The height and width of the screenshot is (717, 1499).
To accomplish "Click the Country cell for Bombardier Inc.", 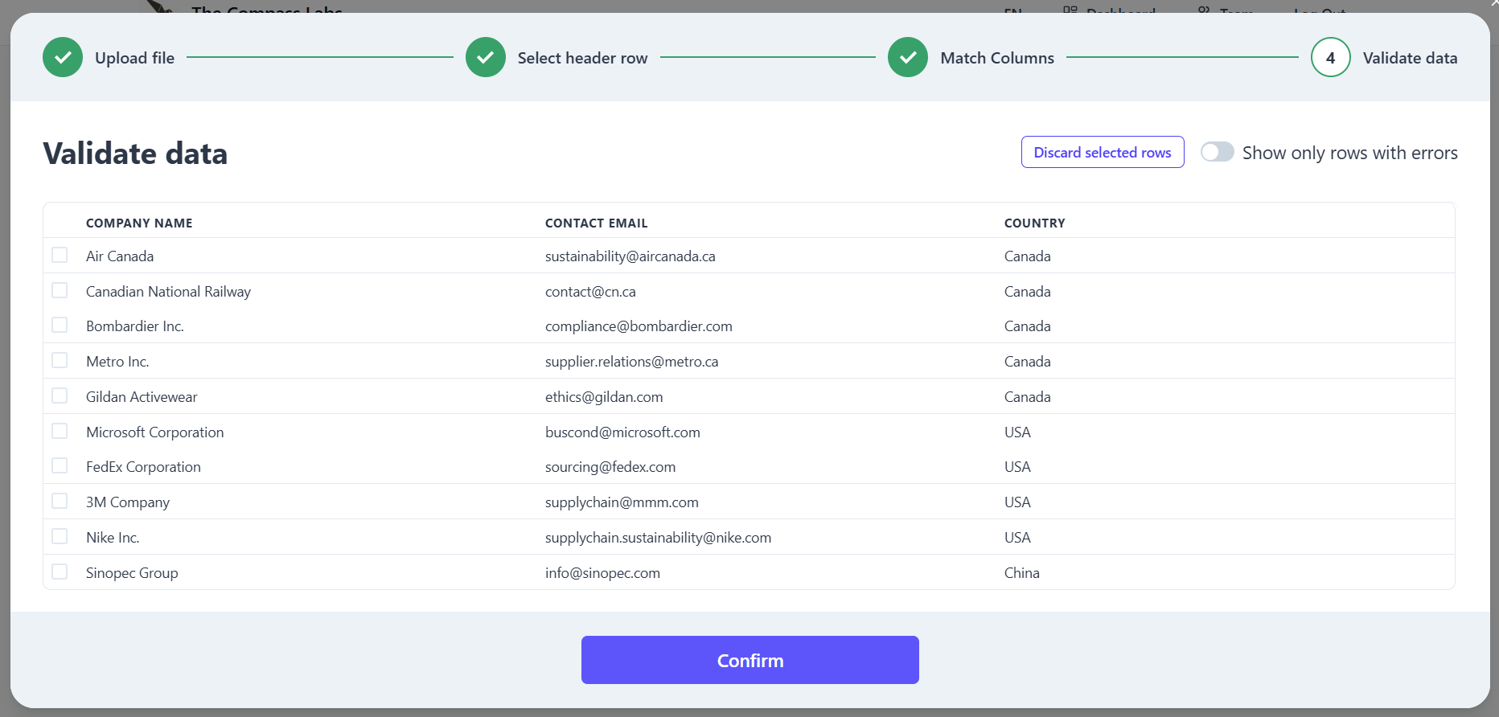I will click(1028, 326).
